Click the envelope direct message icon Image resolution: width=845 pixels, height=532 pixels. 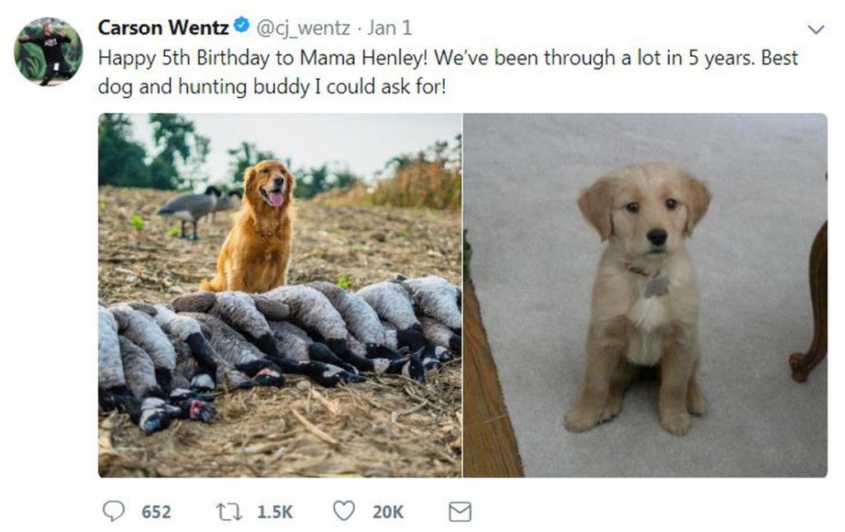(460, 511)
